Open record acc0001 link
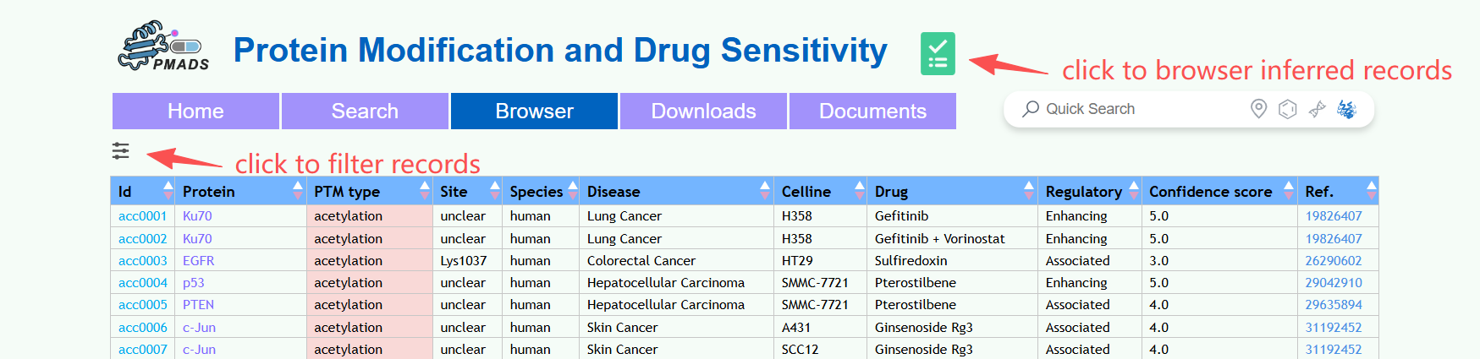This screenshot has width=1480, height=359. point(142,216)
